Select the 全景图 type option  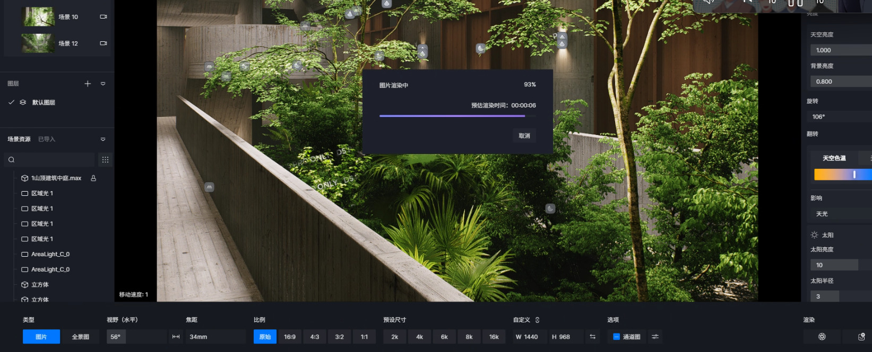pyautogui.click(x=81, y=337)
